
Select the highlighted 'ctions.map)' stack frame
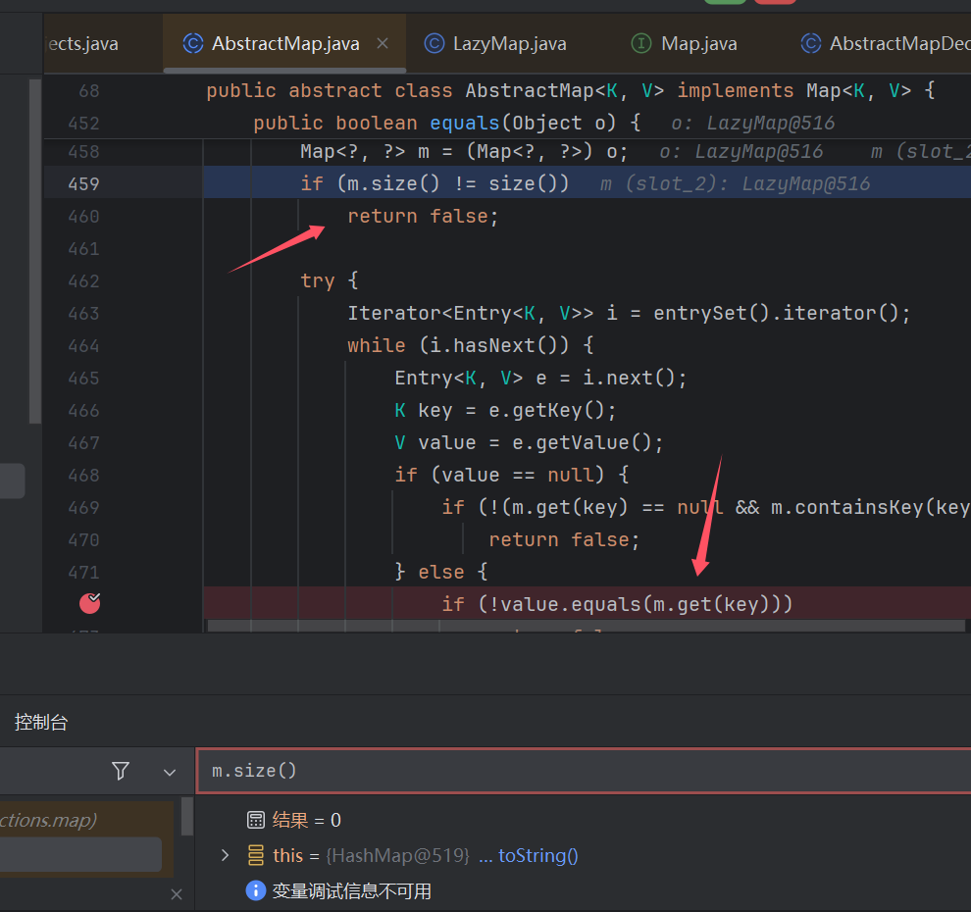(85, 821)
